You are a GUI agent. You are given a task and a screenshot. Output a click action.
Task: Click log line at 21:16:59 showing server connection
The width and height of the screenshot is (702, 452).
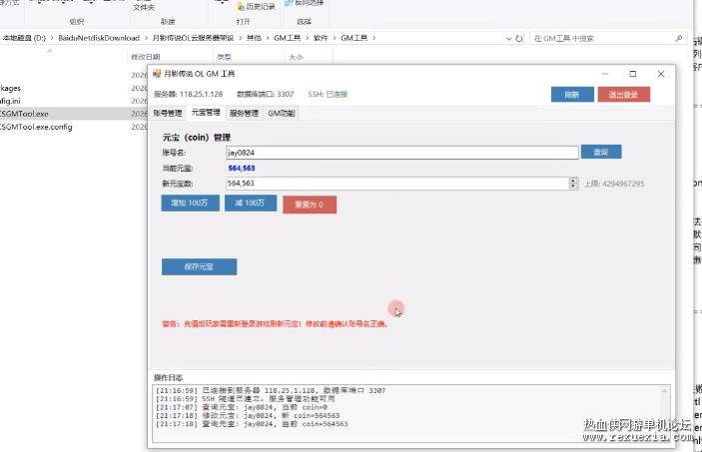[271, 391]
